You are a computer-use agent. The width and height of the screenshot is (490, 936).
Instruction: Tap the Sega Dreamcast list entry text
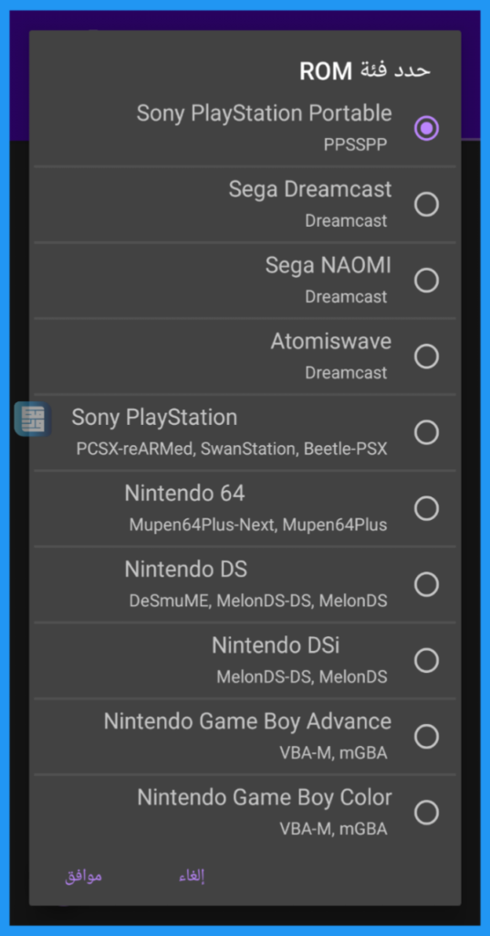[310, 189]
